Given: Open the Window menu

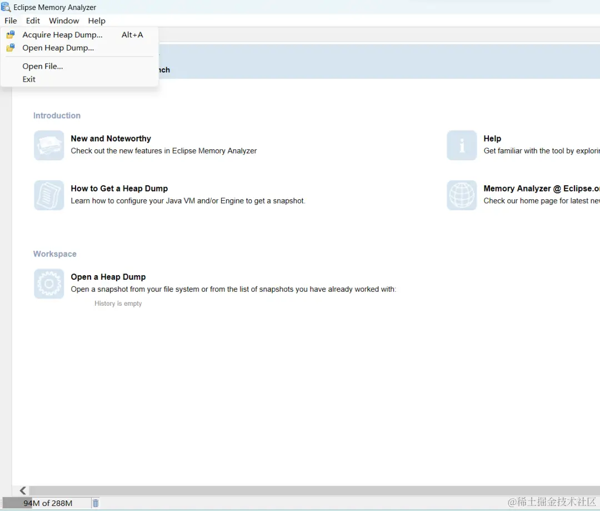Looking at the screenshot, I should pos(64,21).
